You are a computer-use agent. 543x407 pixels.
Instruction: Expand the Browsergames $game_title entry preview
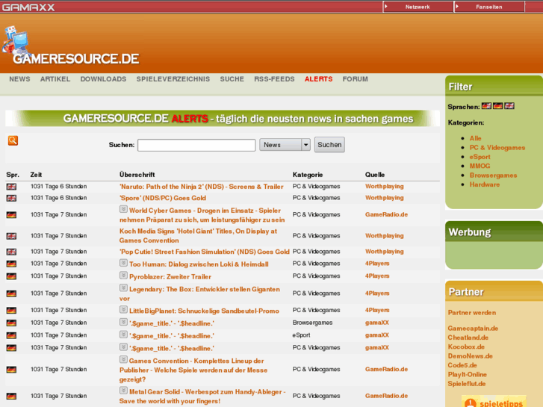123,322
